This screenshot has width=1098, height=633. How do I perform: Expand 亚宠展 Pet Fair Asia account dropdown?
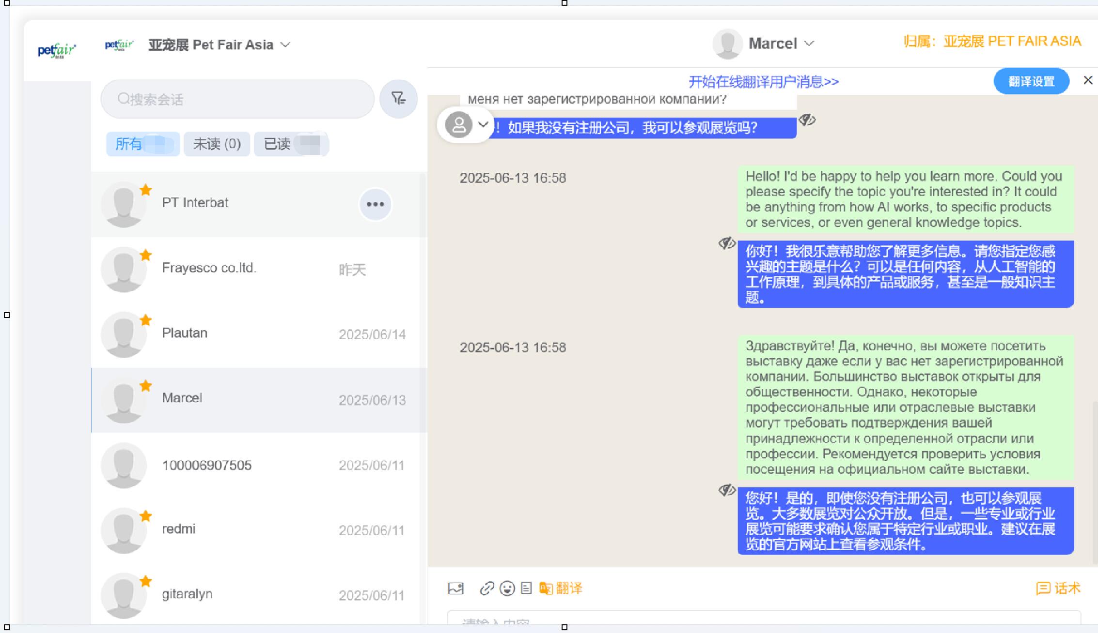[x=286, y=45]
